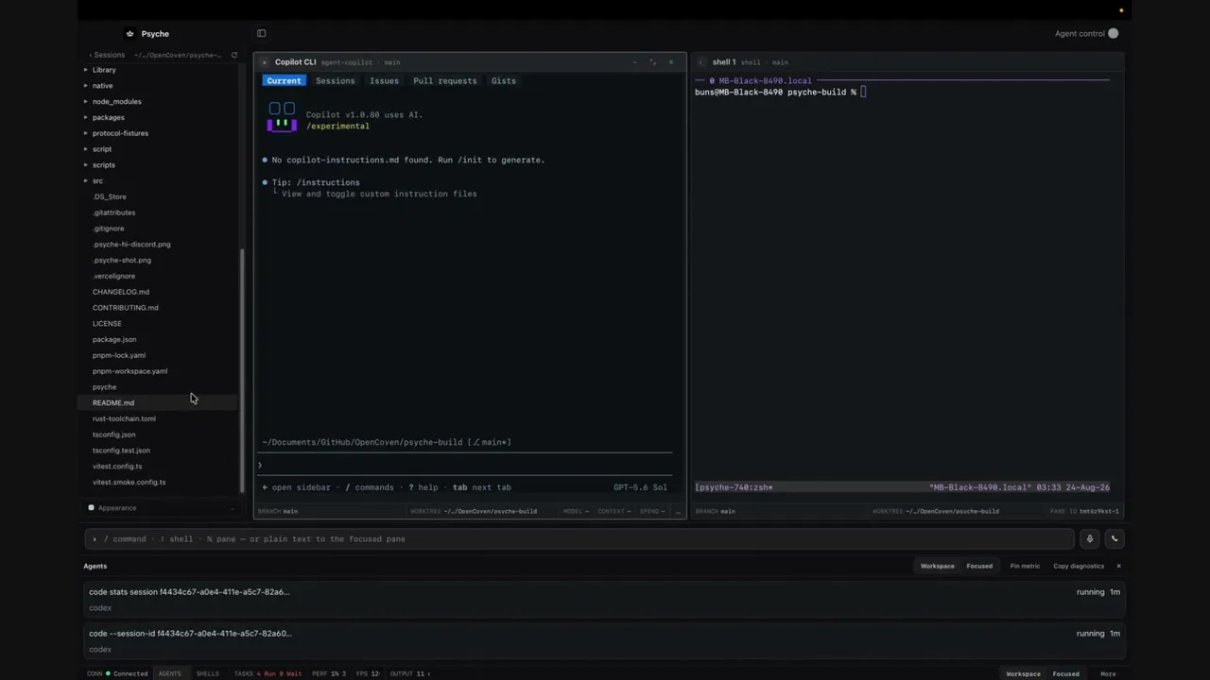This screenshot has width=1210, height=680.
Task: Click Pin metric button
Action: click(x=1025, y=566)
